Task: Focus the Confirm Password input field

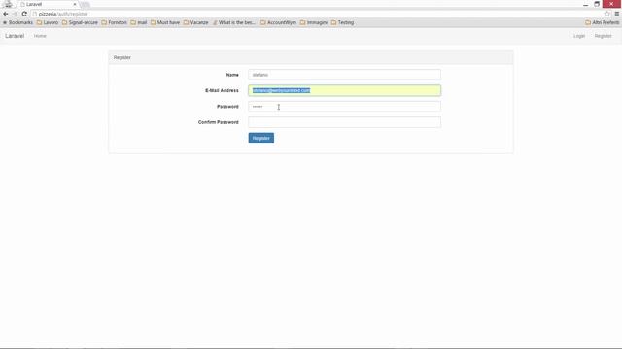Action: point(344,122)
